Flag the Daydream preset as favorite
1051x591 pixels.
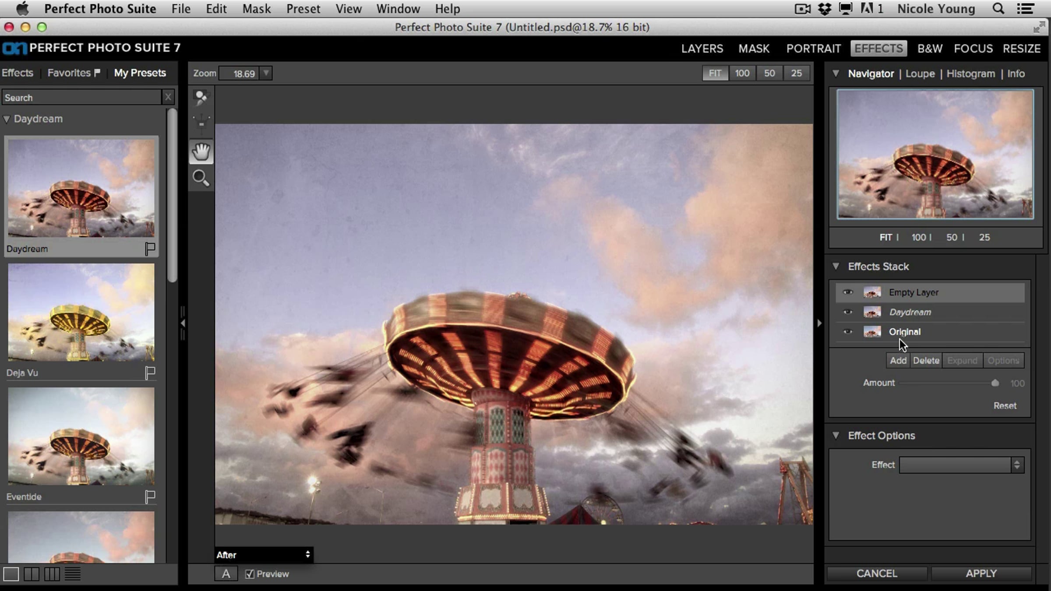point(150,249)
